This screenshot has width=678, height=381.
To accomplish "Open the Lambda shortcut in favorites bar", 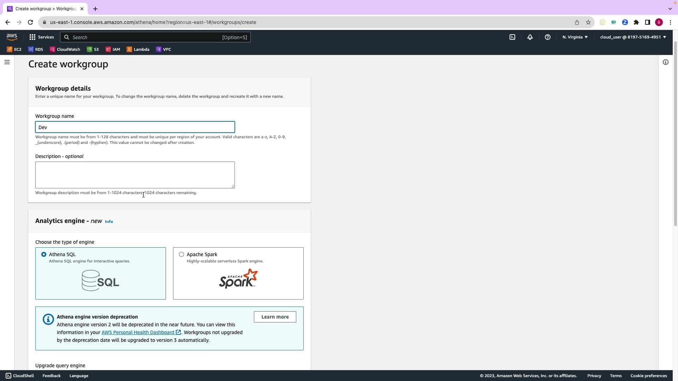I will 138,49.
